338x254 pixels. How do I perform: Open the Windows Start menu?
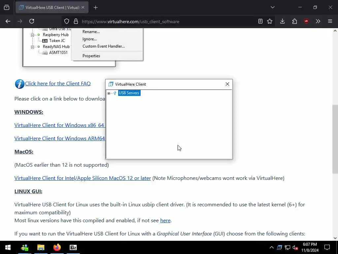click(x=8, y=247)
